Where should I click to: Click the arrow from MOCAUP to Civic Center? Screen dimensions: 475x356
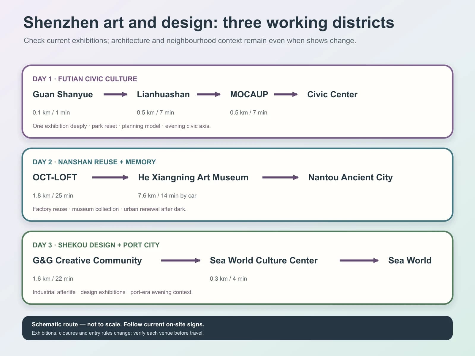click(286, 94)
